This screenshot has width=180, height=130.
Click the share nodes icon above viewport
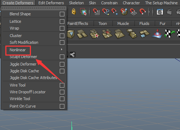(x=72, y=54)
